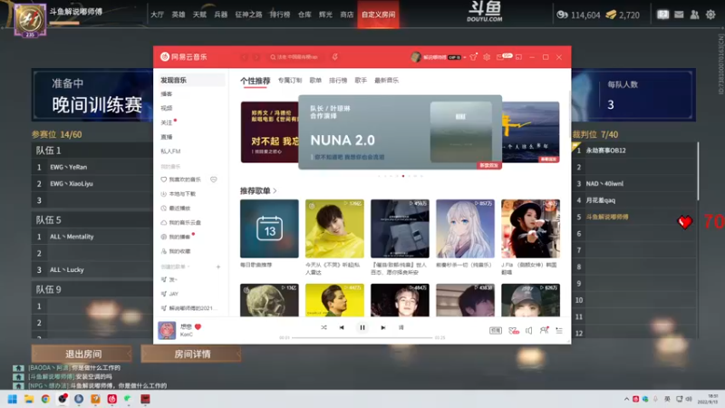Open 商店 in the game top menu
The image size is (725, 408).
click(x=347, y=15)
